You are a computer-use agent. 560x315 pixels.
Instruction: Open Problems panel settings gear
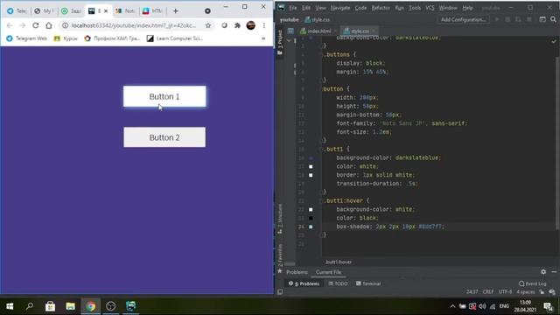543,272
